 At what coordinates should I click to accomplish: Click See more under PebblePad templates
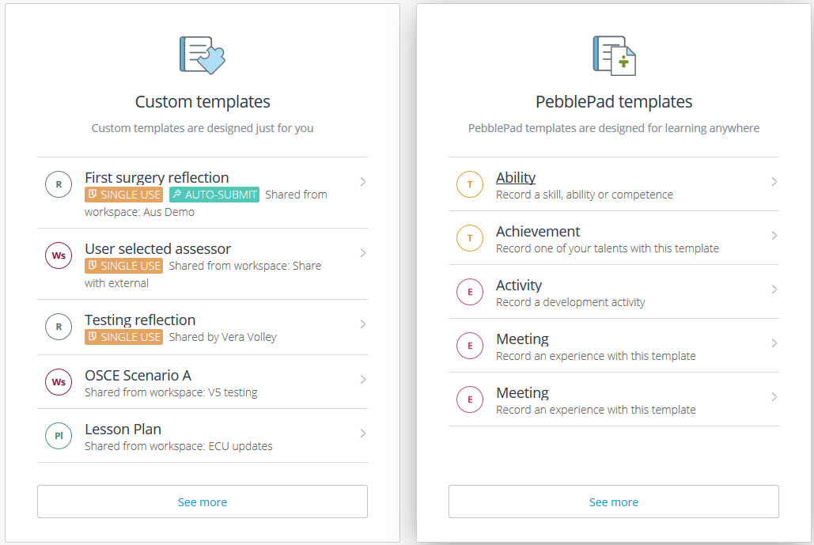click(x=614, y=501)
